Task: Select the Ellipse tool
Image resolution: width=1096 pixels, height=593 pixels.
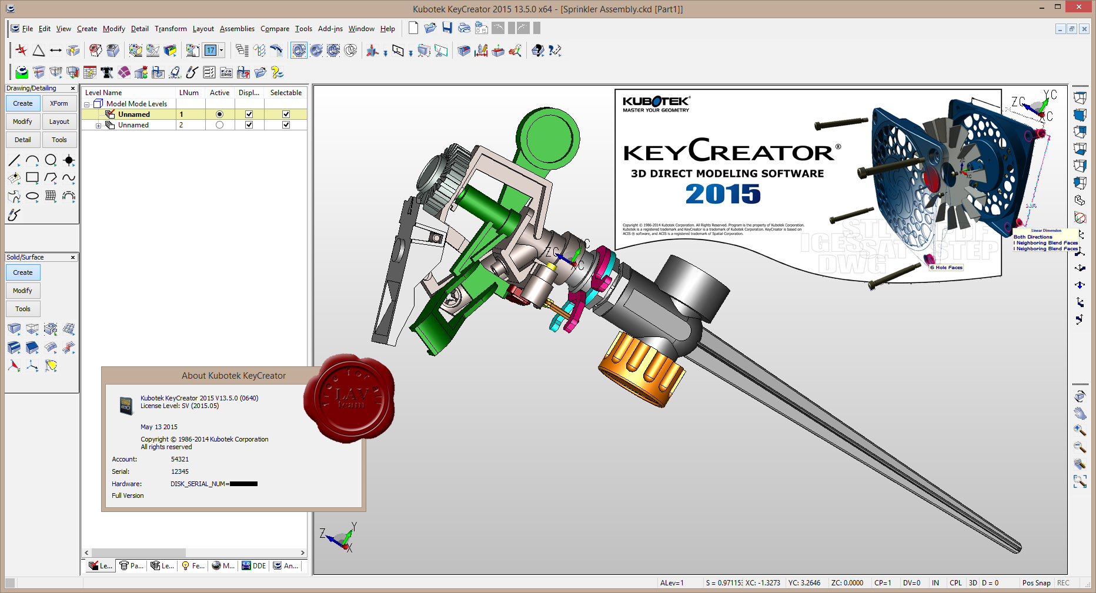Action: [x=32, y=196]
